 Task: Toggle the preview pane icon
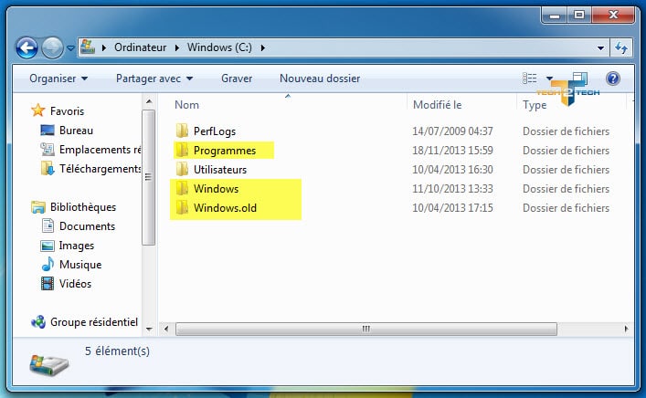coord(579,79)
